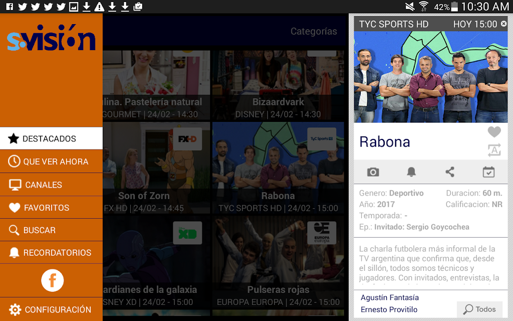Tap the Facebook notification in status bar
Viewport: 513px width, 321px height.
coord(10,7)
